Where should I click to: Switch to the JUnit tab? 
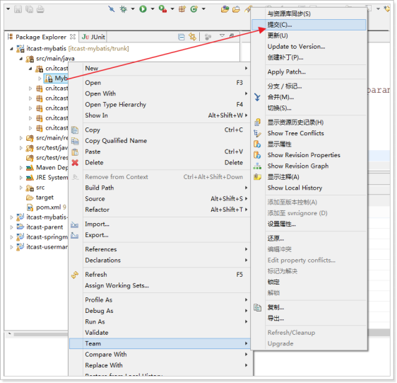pyautogui.click(x=93, y=37)
